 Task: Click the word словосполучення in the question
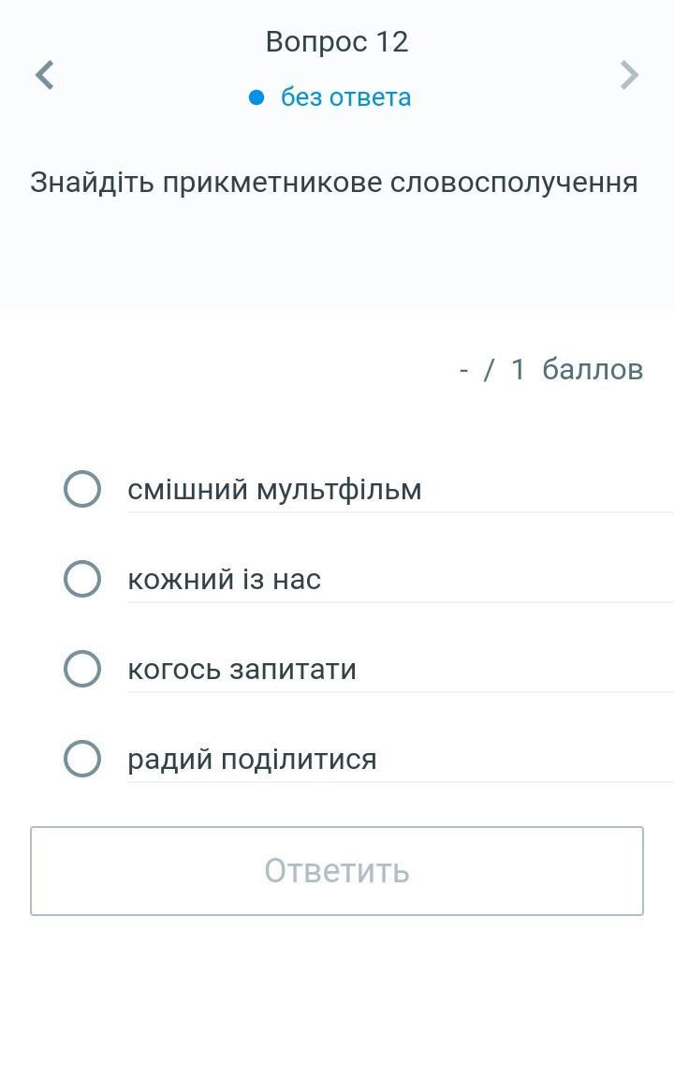[514, 182]
